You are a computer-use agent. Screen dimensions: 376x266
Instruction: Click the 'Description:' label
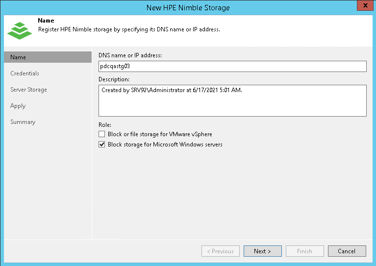pyautogui.click(x=114, y=79)
